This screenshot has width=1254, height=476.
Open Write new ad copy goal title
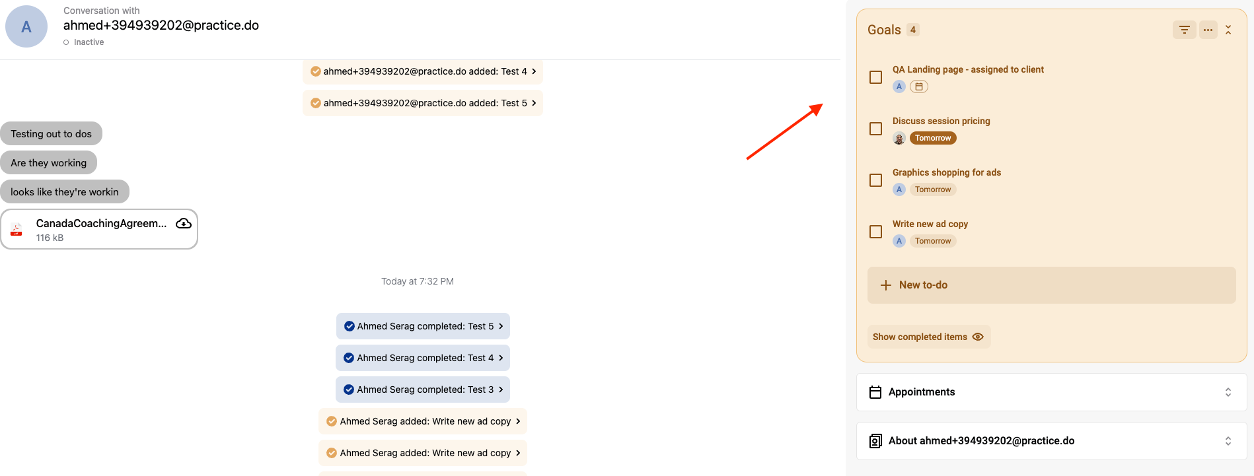pyautogui.click(x=930, y=224)
